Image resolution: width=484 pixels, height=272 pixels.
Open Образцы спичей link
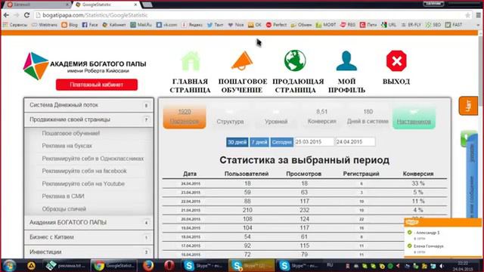pos(64,209)
